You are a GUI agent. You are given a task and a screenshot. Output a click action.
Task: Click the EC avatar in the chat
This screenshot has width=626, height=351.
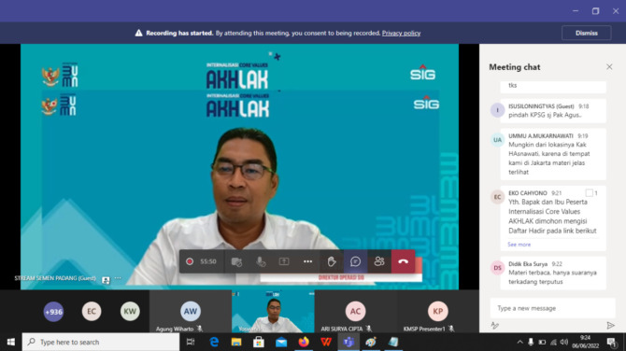click(497, 197)
